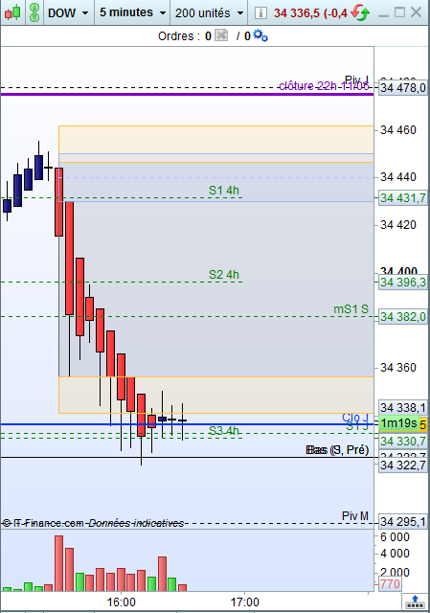
Task: Click the 34 295,1 price label
Action: click(x=403, y=521)
